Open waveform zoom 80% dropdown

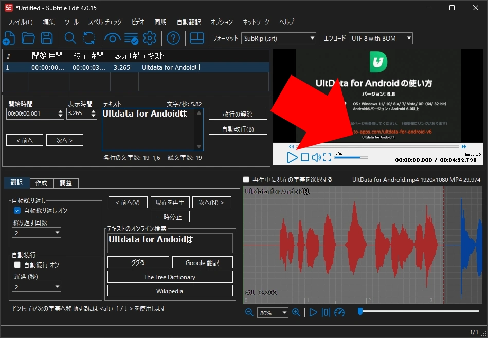[x=273, y=313]
